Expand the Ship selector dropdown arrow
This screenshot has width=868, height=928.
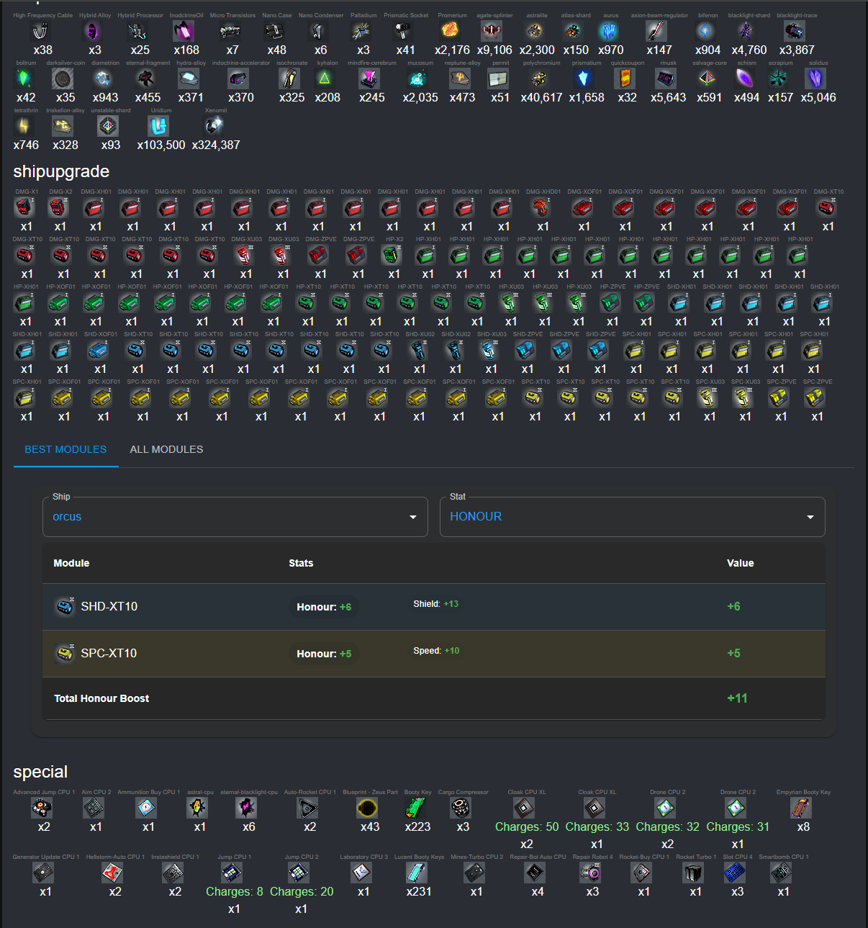413,517
